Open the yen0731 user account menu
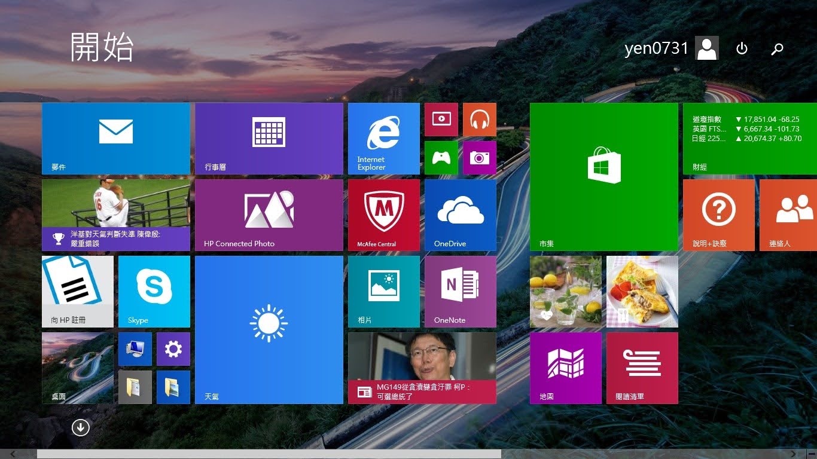817x459 pixels. pyautogui.click(x=672, y=48)
